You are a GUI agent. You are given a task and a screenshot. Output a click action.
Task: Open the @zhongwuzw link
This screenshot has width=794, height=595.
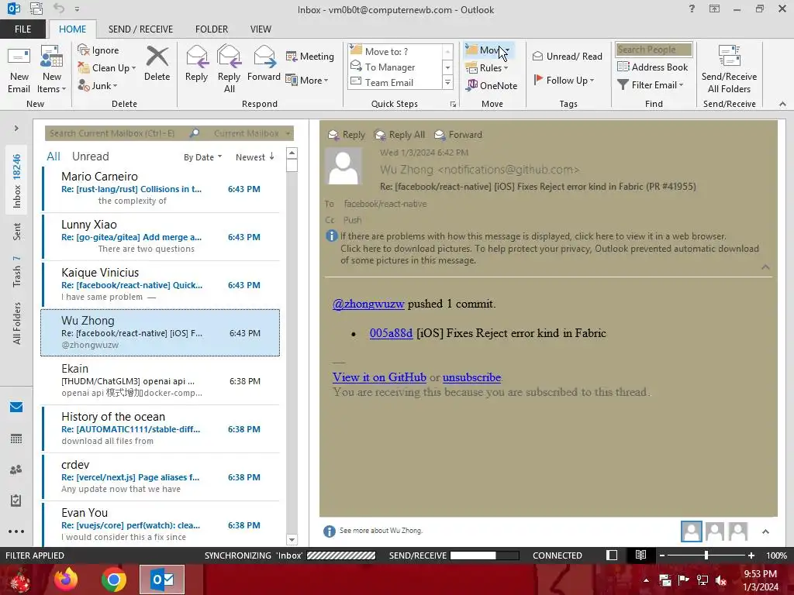coord(368,304)
